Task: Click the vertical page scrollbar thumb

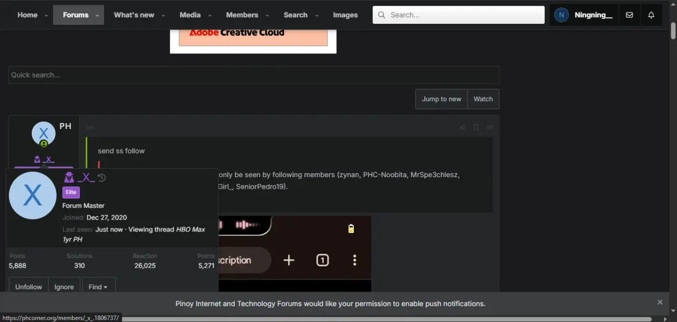Action: coord(673,30)
